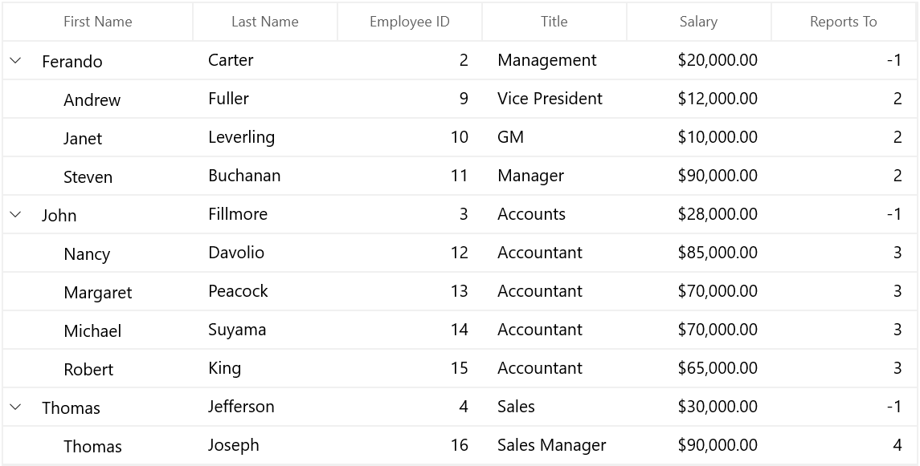Screen dimensions: 920x466
Task: Sort by Salary column header
Action: [x=698, y=22]
